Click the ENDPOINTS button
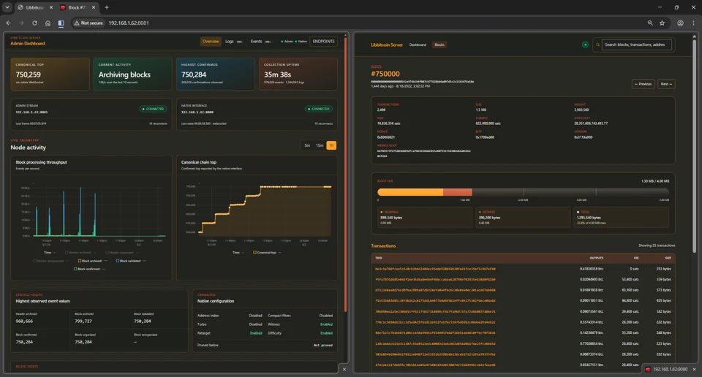Screen dimensions: 702x377 [x=323, y=41]
